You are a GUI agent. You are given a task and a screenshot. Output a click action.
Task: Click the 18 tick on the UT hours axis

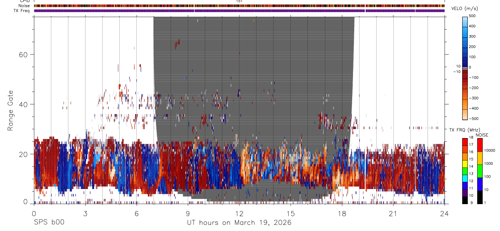coord(342,213)
